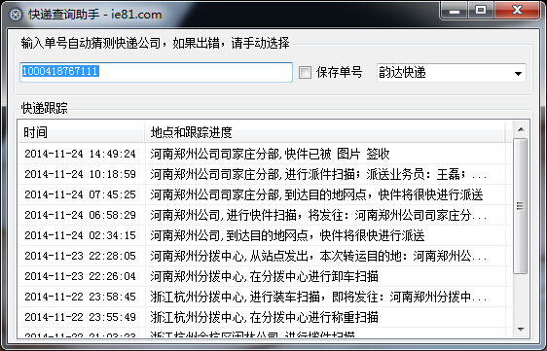The width and height of the screenshot is (547, 351).
Task: Select row 2014-11-24 06:58:29
Action: tap(265, 215)
